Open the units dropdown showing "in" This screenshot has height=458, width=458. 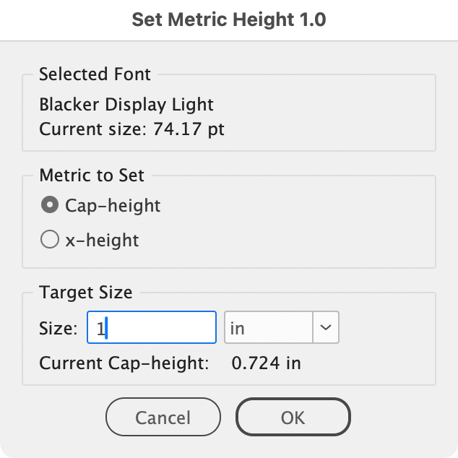pyautogui.click(x=268, y=328)
